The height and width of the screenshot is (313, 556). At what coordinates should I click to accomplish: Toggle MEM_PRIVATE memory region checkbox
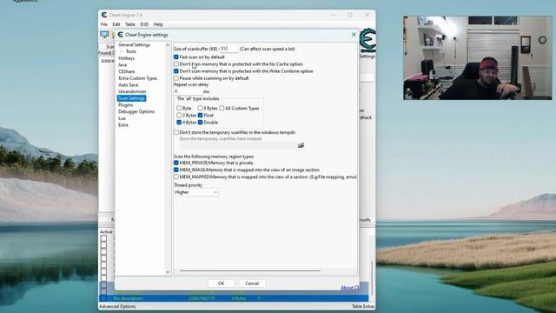tap(176, 163)
